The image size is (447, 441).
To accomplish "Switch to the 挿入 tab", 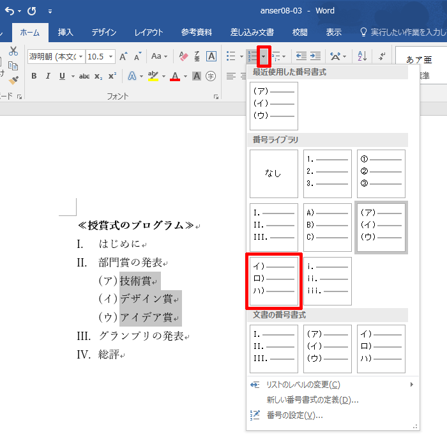I will tap(66, 32).
